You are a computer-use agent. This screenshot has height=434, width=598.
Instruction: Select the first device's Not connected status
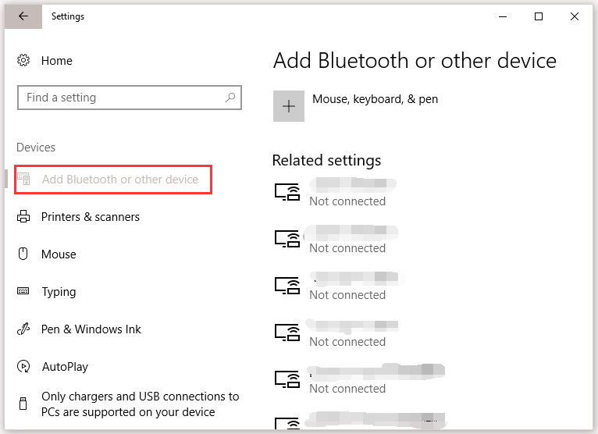click(347, 201)
